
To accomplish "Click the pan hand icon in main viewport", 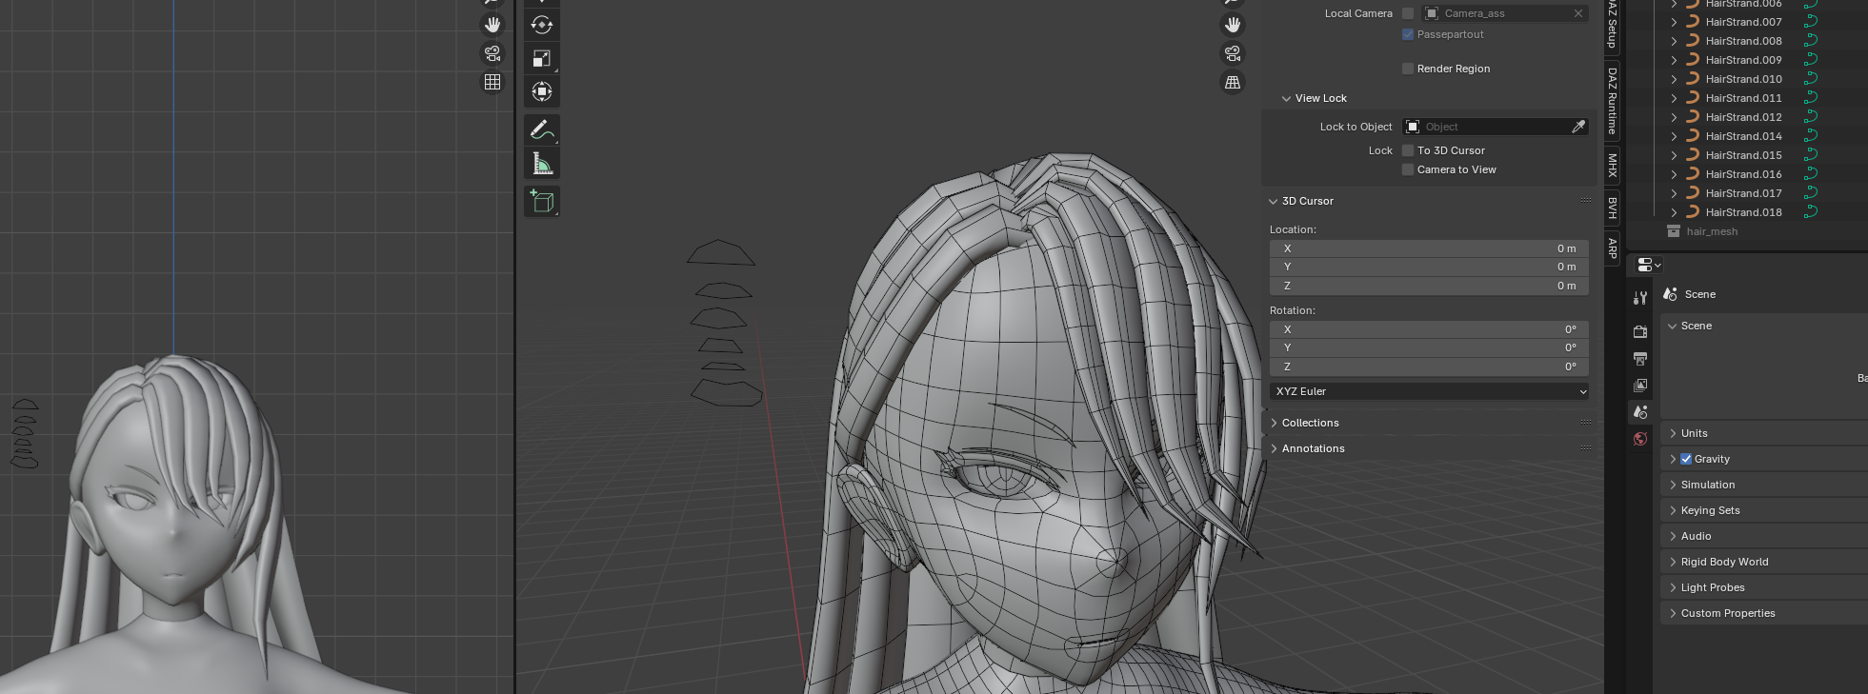I will 1233,25.
